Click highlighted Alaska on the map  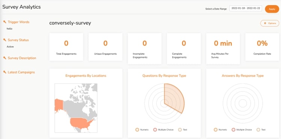pyautogui.click(x=59, y=105)
